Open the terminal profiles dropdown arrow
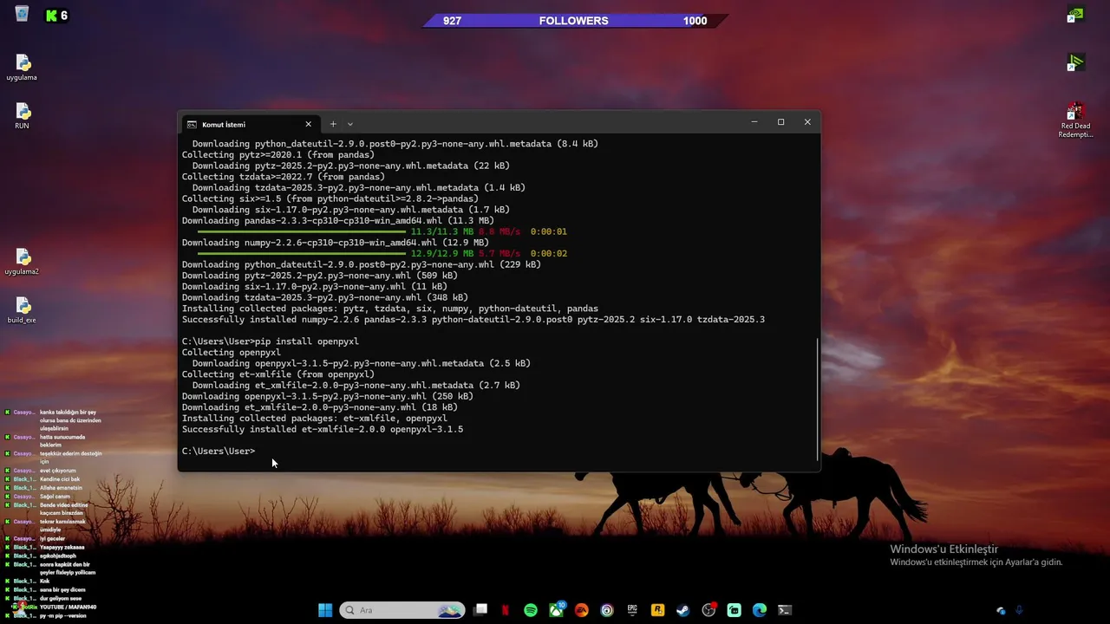Image resolution: width=1110 pixels, height=624 pixels. click(350, 124)
